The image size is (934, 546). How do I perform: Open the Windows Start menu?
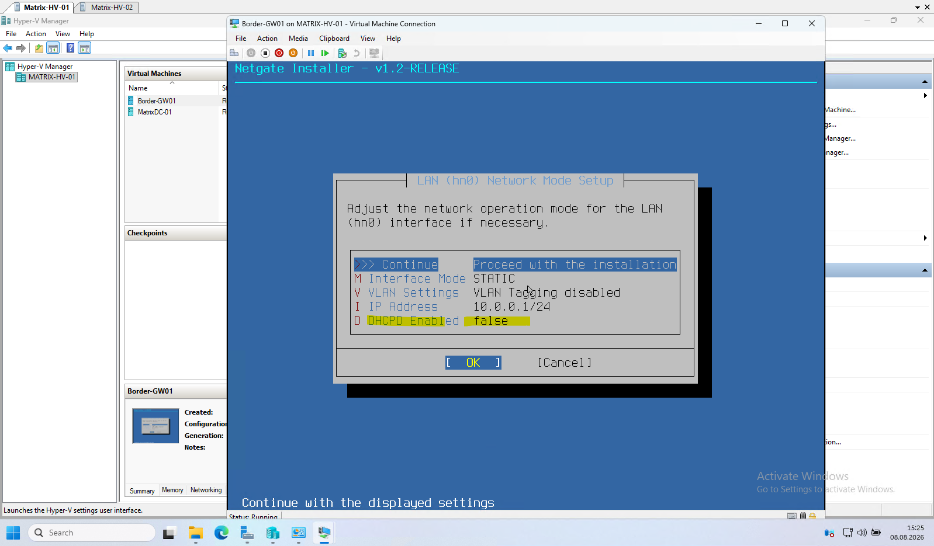(13, 533)
